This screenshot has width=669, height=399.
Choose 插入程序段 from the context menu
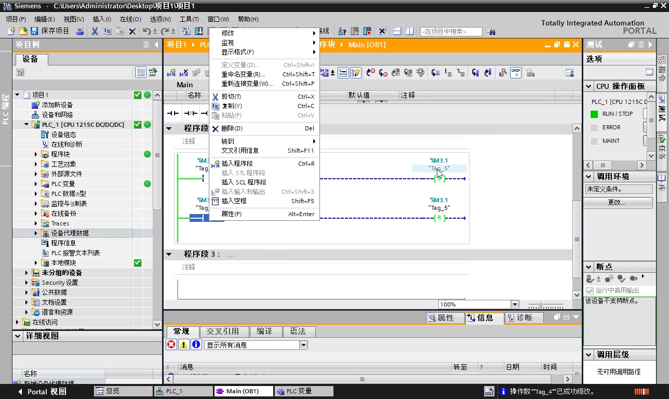pyautogui.click(x=264, y=164)
